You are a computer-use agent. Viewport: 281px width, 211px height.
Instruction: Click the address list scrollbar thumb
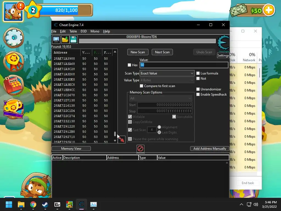point(115,134)
